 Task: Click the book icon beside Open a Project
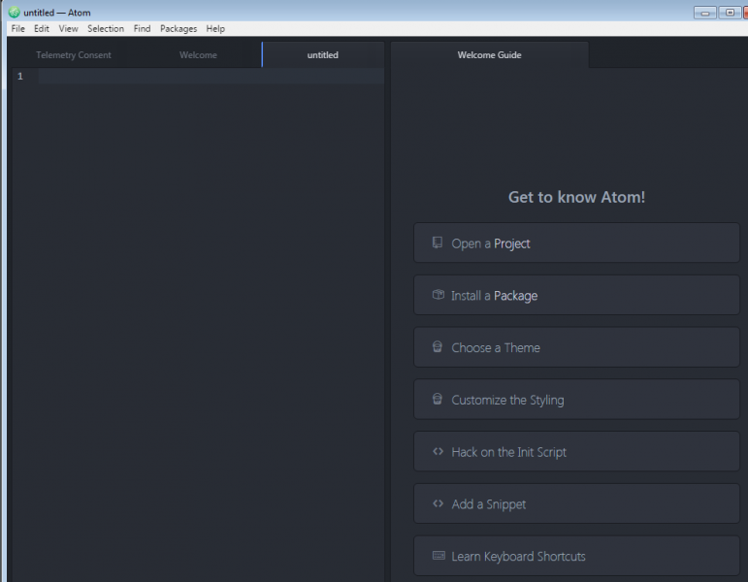pos(437,242)
